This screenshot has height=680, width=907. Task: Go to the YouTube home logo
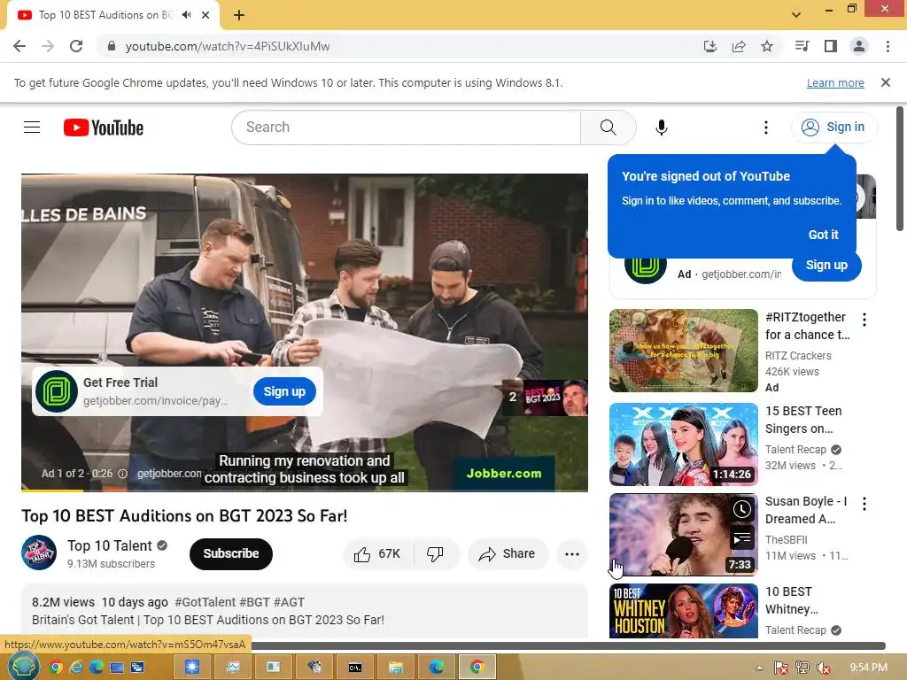point(104,127)
